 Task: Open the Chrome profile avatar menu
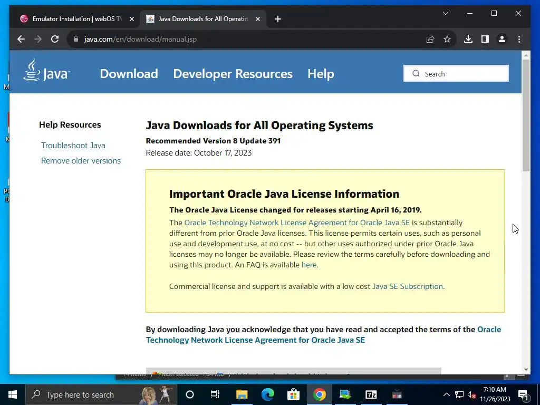[x=502, y=39]
